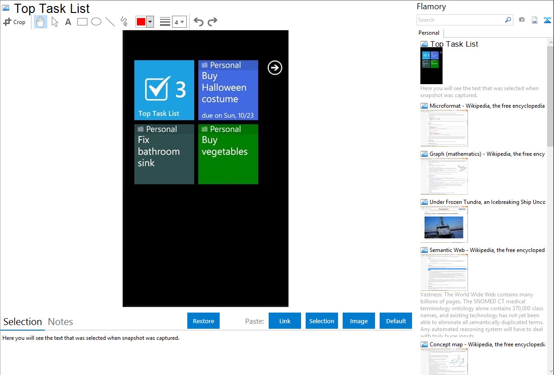Screen dimensions: 554x375
Task: Click the Semantic Web - Wikipedia title
Action: click(x=487, y=250)
